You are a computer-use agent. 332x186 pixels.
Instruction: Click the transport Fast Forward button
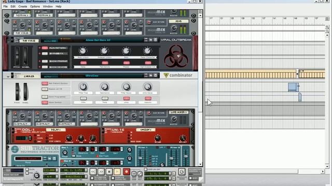(101, 172)
